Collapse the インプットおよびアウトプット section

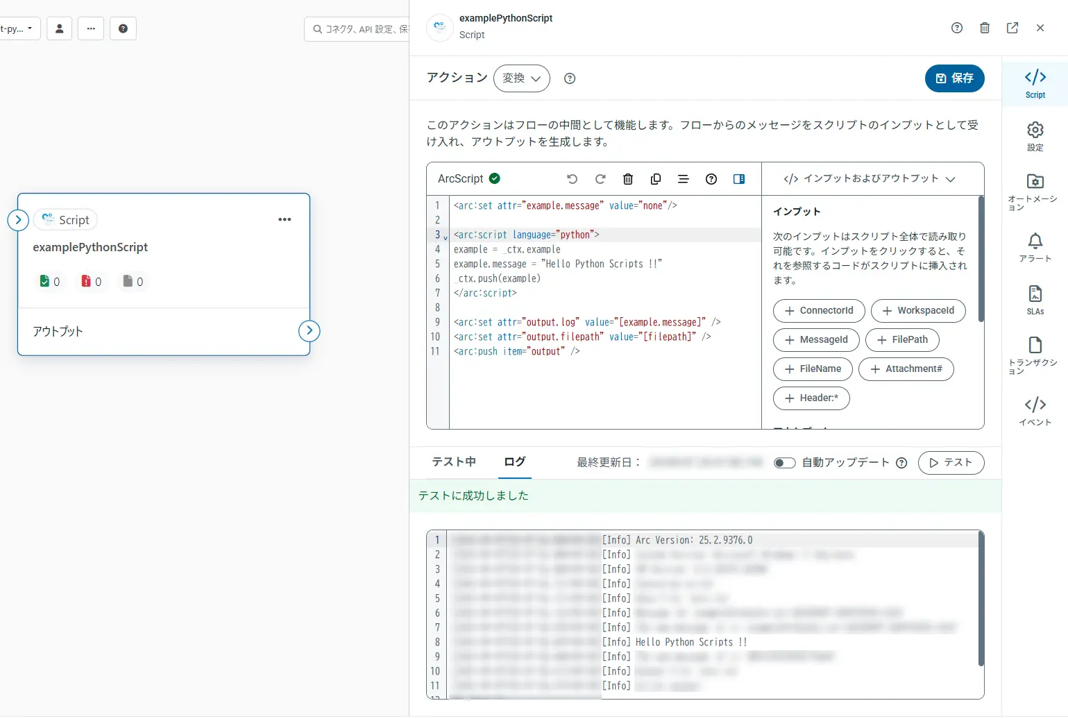pyautogui.click(x=951, y=179)
